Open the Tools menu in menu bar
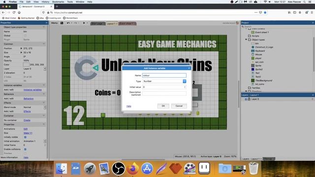 coord(70,1)
